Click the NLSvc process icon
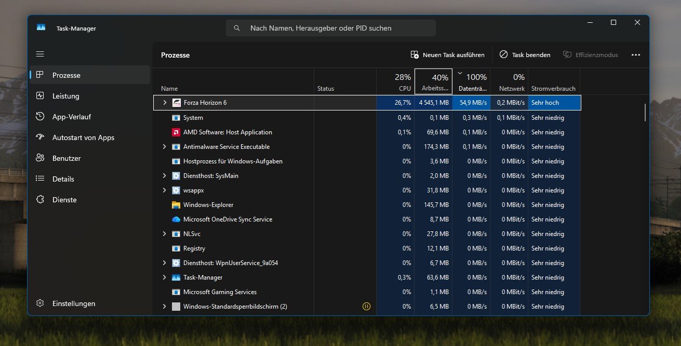 176,234
